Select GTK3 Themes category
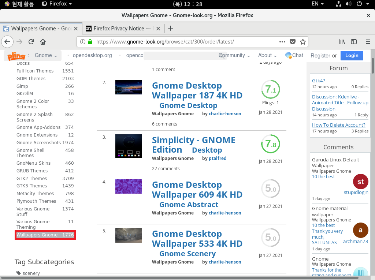375x280 pixels. 31,186
